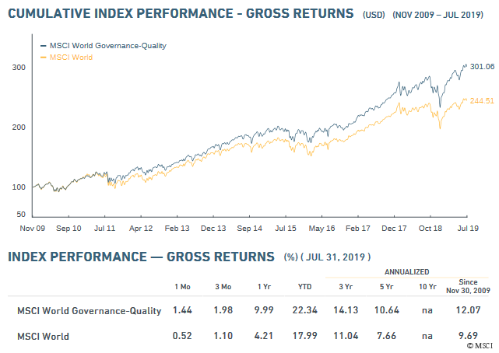Click the ANNUALIZED group header
This screenshot has height=353, width=499.
click(x=407, y=272)
